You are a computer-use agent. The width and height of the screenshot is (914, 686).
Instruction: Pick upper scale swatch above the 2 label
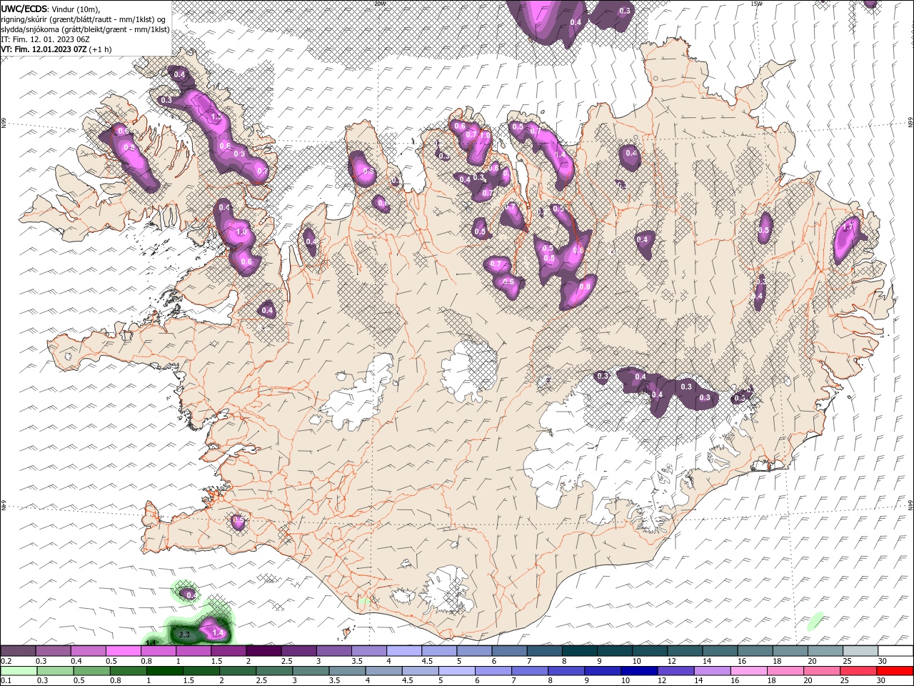coord(263,651)
